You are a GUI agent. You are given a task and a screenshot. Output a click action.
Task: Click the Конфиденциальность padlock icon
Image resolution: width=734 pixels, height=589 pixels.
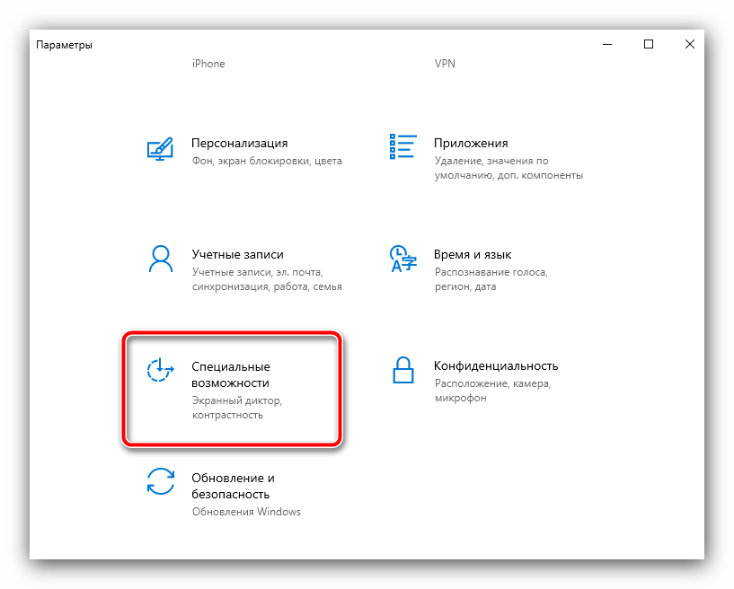(403, 370)
